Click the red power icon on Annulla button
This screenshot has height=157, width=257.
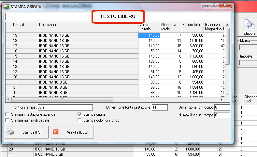[56, 132]
